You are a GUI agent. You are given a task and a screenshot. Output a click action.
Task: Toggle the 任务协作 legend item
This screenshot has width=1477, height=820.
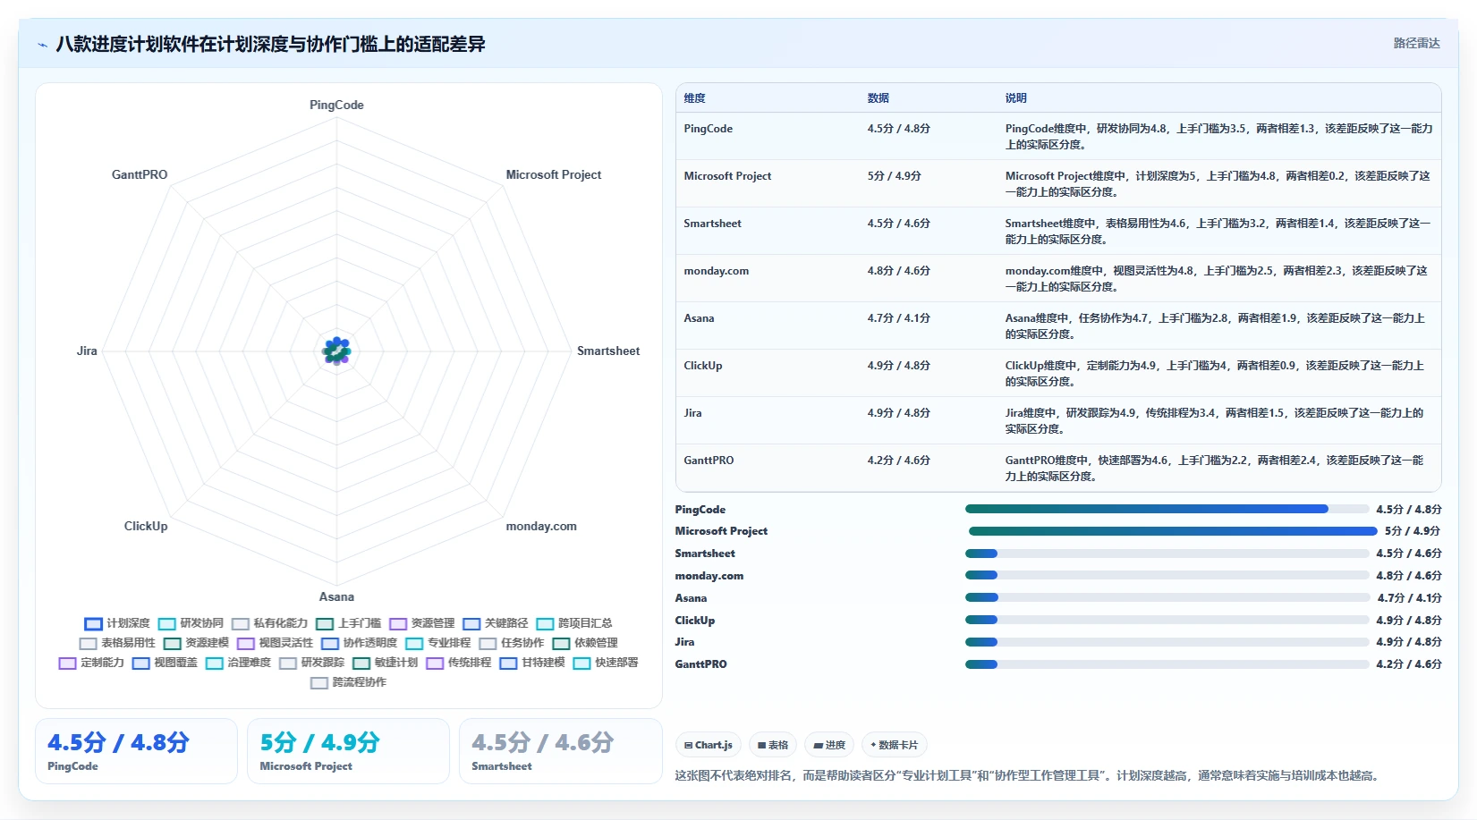(511, 643)
